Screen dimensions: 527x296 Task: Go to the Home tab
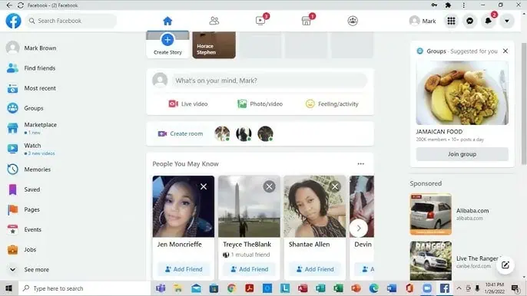(167, 21)
